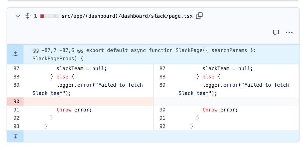Copy the page.tsx file path
Image resolution: width=302 pixels, height=168 pixels.
click(x=199, y=16)
